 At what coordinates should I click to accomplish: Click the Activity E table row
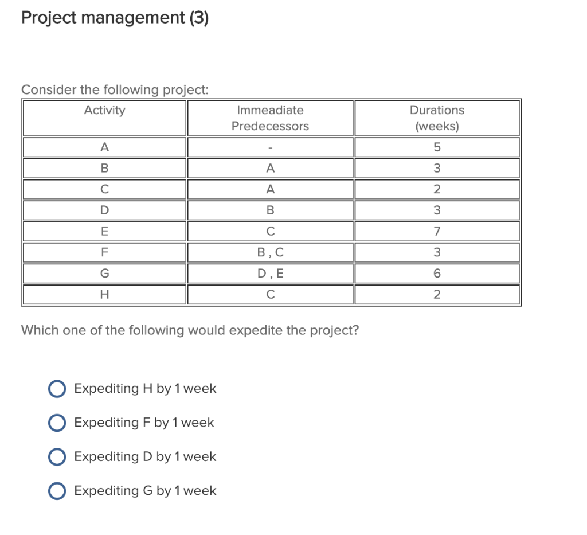tap(104, 231)
